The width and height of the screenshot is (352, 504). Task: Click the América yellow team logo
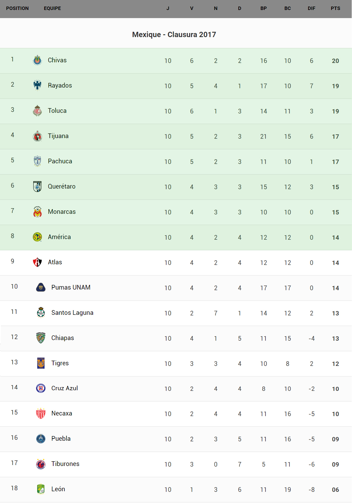37,237
